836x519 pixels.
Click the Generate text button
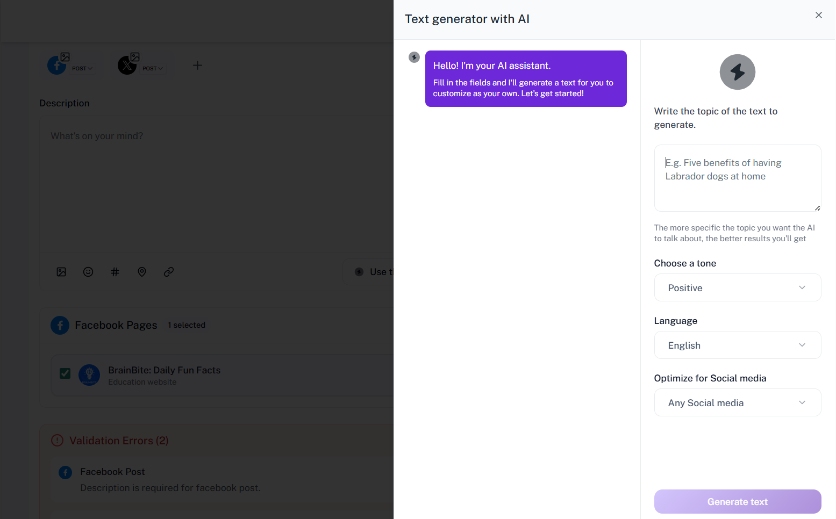coord(737,501)
